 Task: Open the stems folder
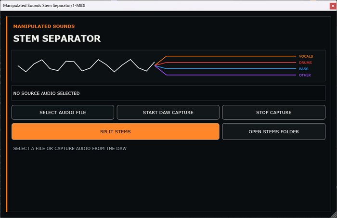[x=273, y=132]
